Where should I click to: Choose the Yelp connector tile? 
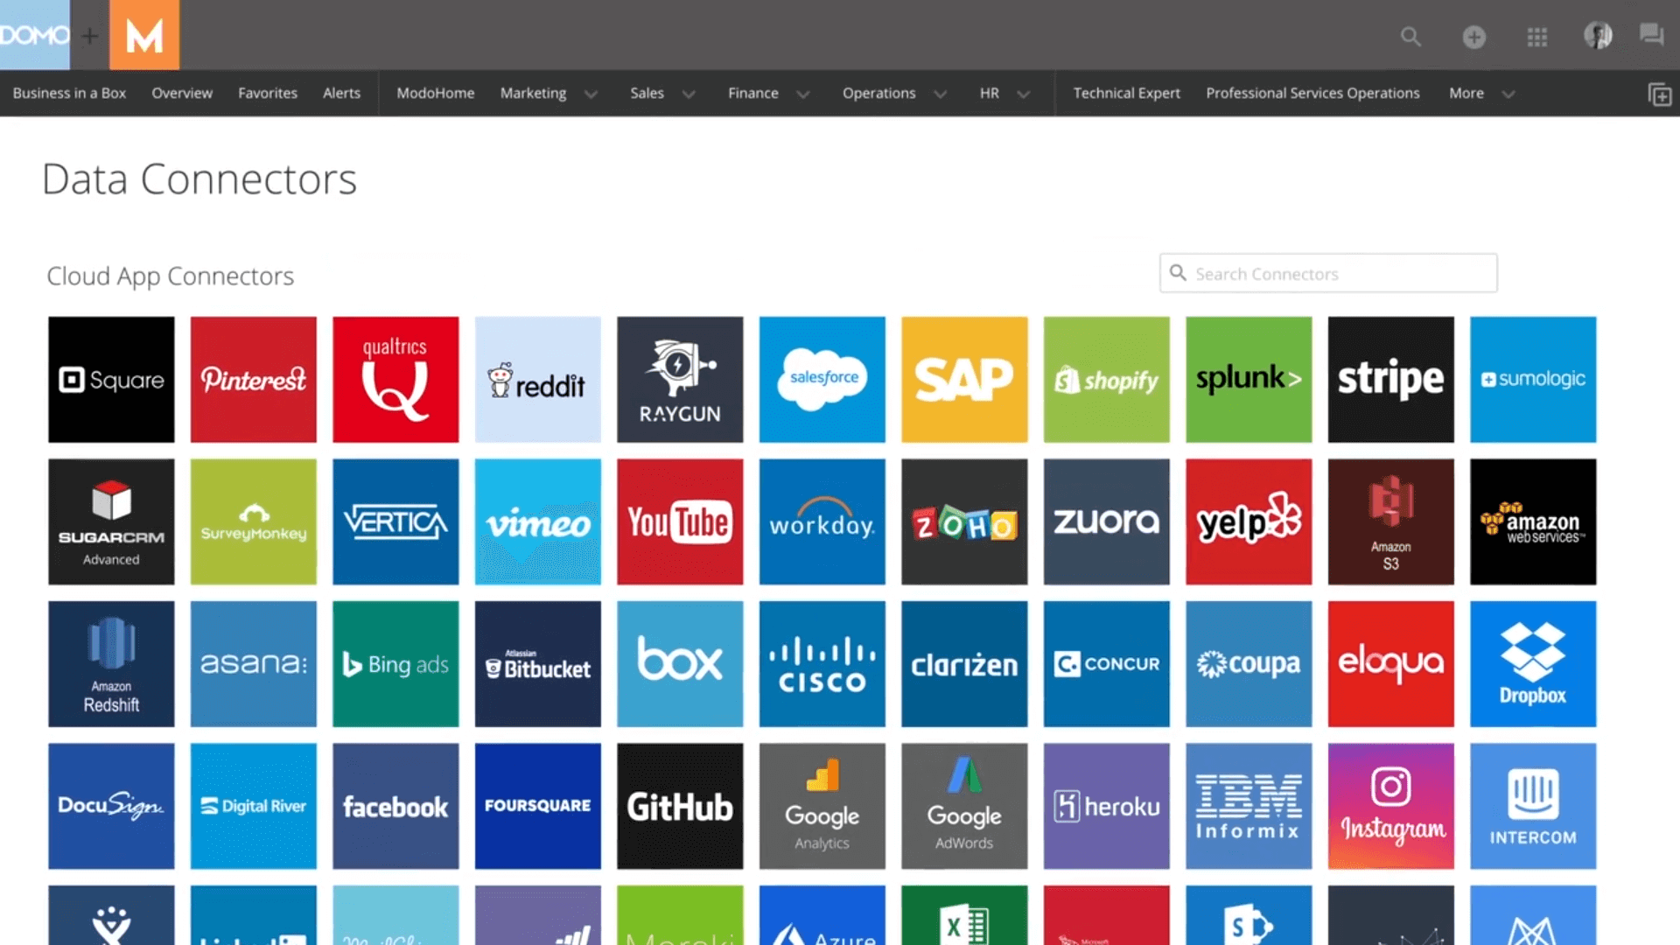(x=1249, y=521)
